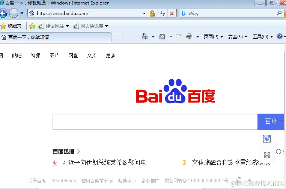Open the 页面(P) menu
This screenshot has width=286, height=189.
pyautogui.click(x=213, y=37)
